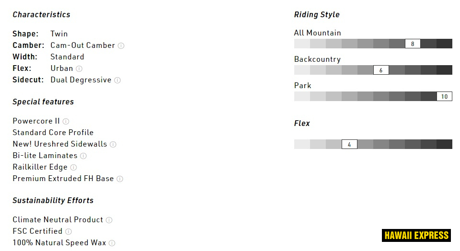This screenshot has height=251, width=460.
Task: Show info for Powercore II
Action: point(66,122)
